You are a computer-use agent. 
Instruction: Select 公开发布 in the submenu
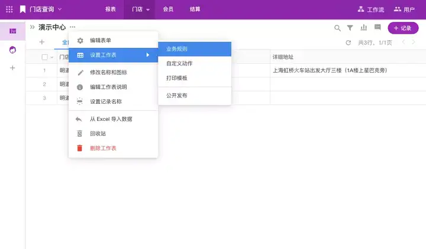[195, 96]
